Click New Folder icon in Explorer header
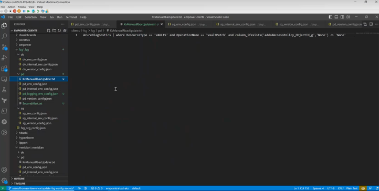Screen dimensions: 379x191 click(54, 30)
